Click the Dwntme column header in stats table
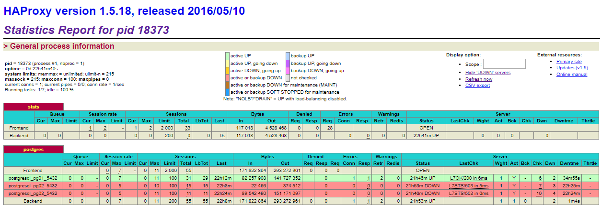This screenshot has width=601, height=216. (x=564, y=121)
